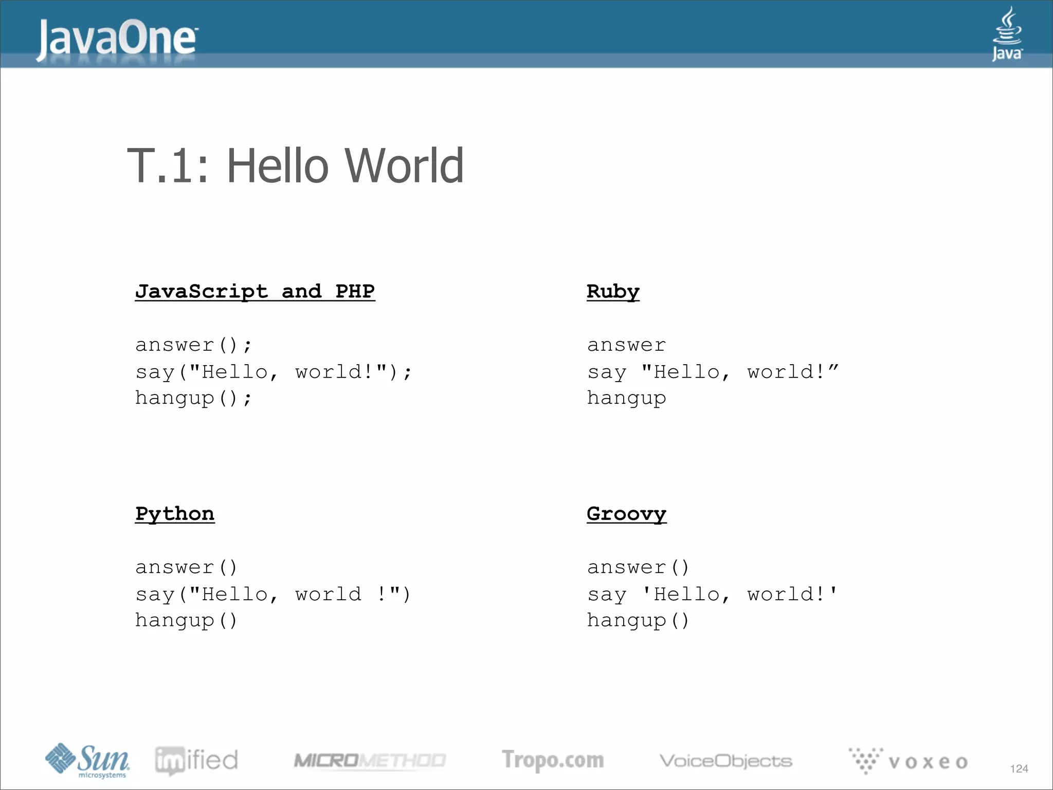
Task: Select the Python heading
Action: point(175,513)
